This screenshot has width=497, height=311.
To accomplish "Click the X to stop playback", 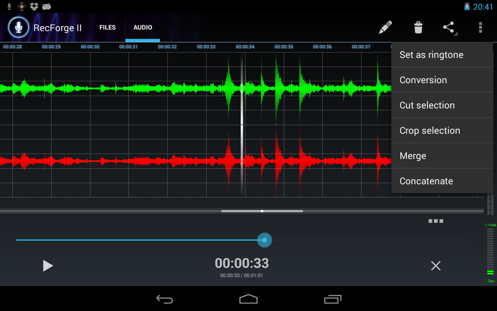I will (x=435, y=266).
